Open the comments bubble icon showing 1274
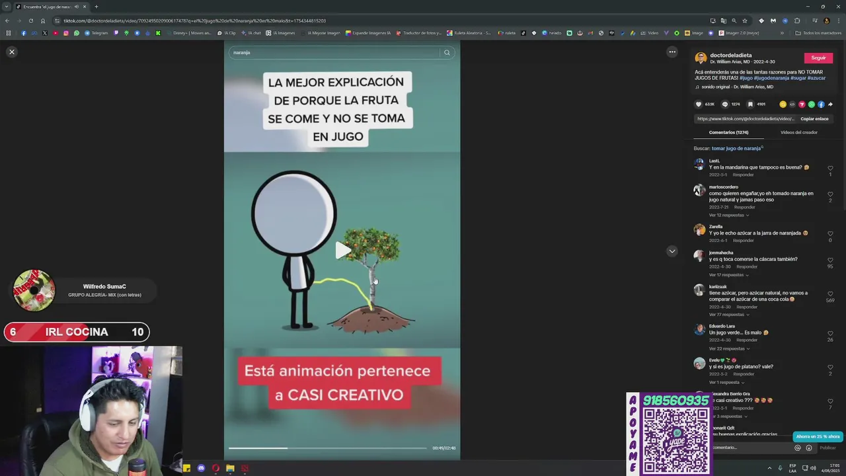The height and width of the screenshot is (476, 846). click(725, 104)
